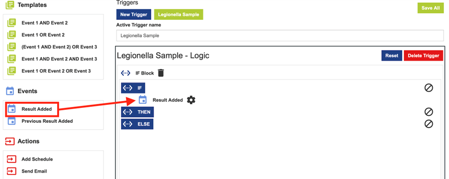Screen dimensions: 449x179
Task: Click the red Delete Trigger button
Action: 423,56
